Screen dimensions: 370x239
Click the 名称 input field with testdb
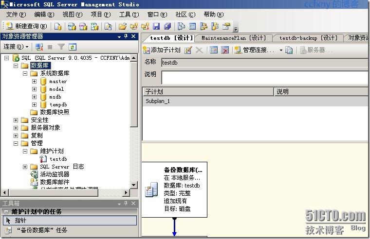[x=264, y=63]
